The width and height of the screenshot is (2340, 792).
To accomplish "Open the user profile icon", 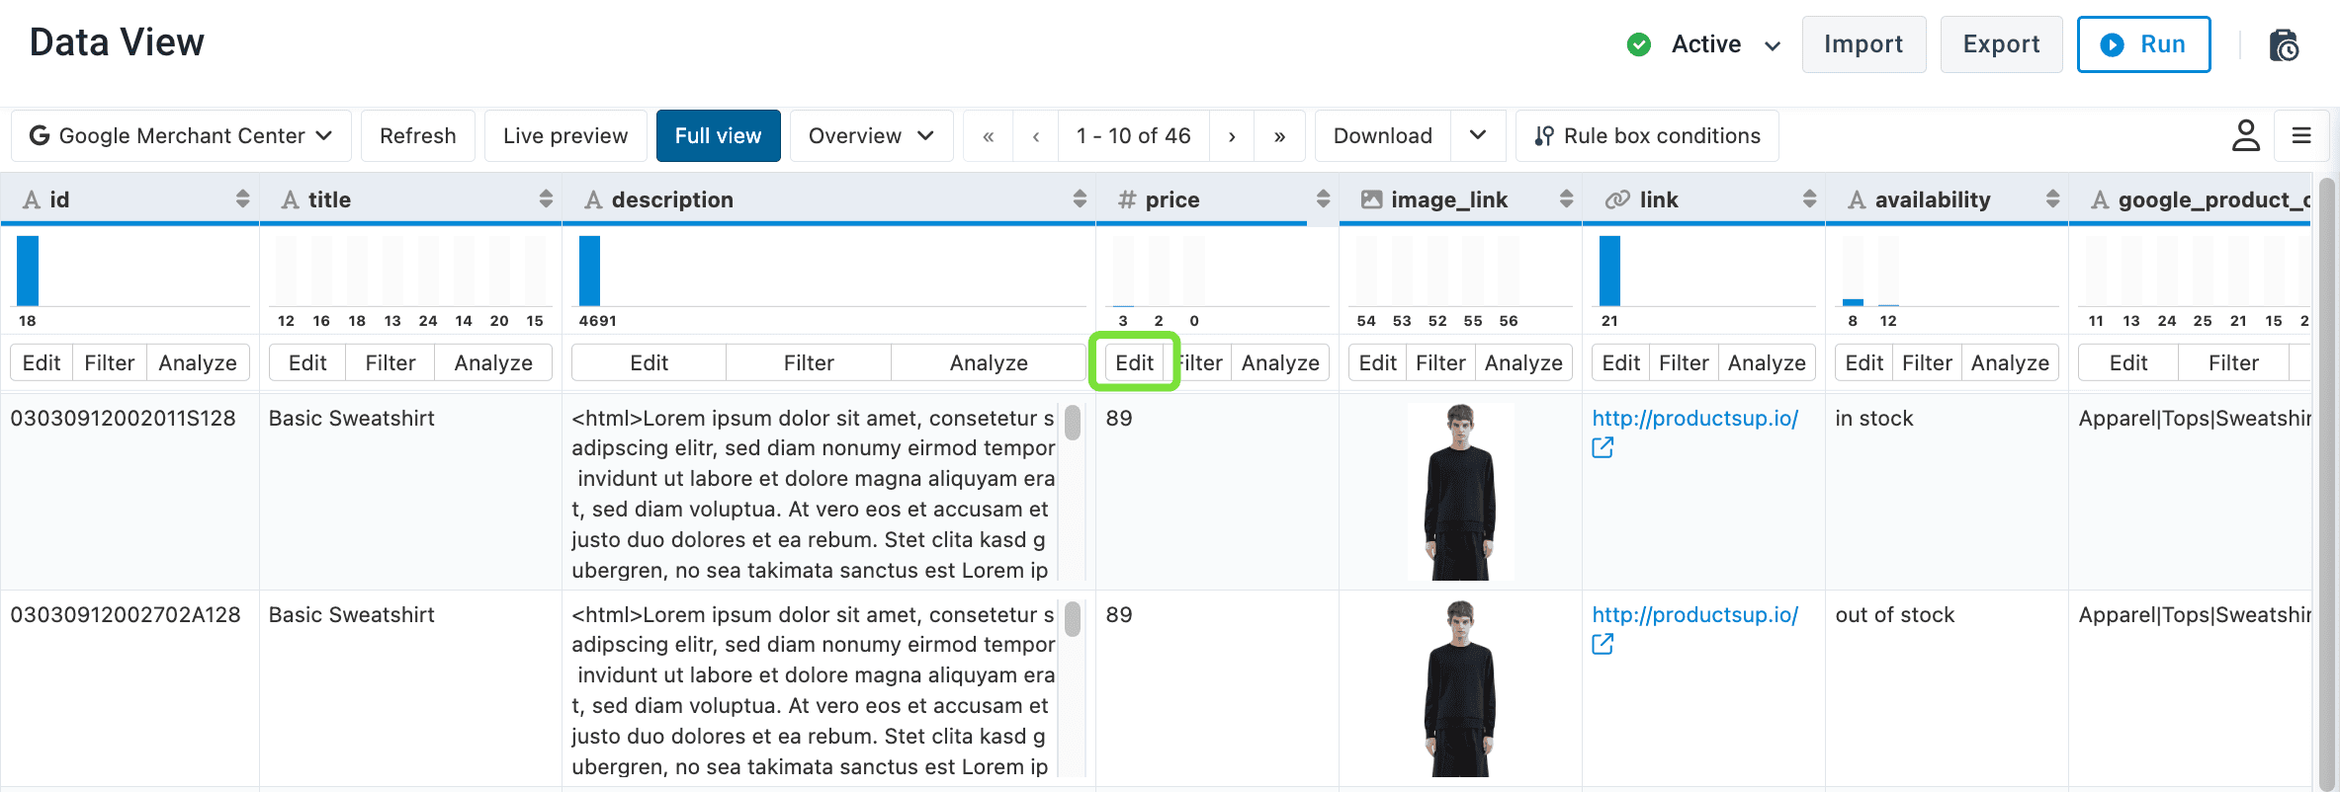I will (2245, 136).
